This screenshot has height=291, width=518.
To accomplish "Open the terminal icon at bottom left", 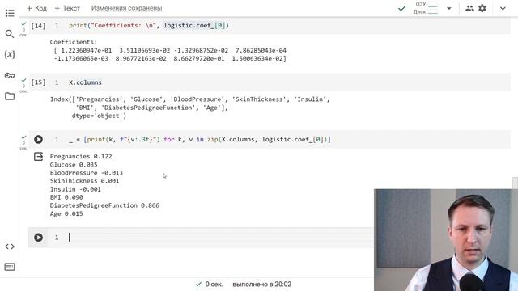I will click(x=10, y=267).
